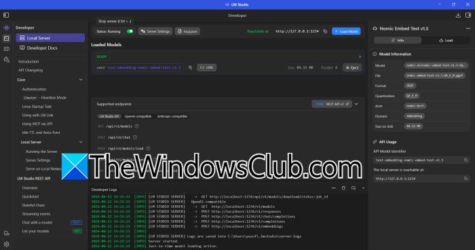Screen dimensions: 475x250
Task: Select the Load tab in the model panel
Action: pyautogui.click(x=446, y=40)
